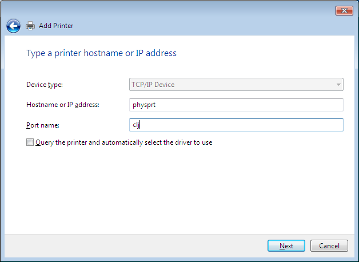Focus the Hostname or IP address field
Viewport: 359px width, 262px height.
click(237, 105)
